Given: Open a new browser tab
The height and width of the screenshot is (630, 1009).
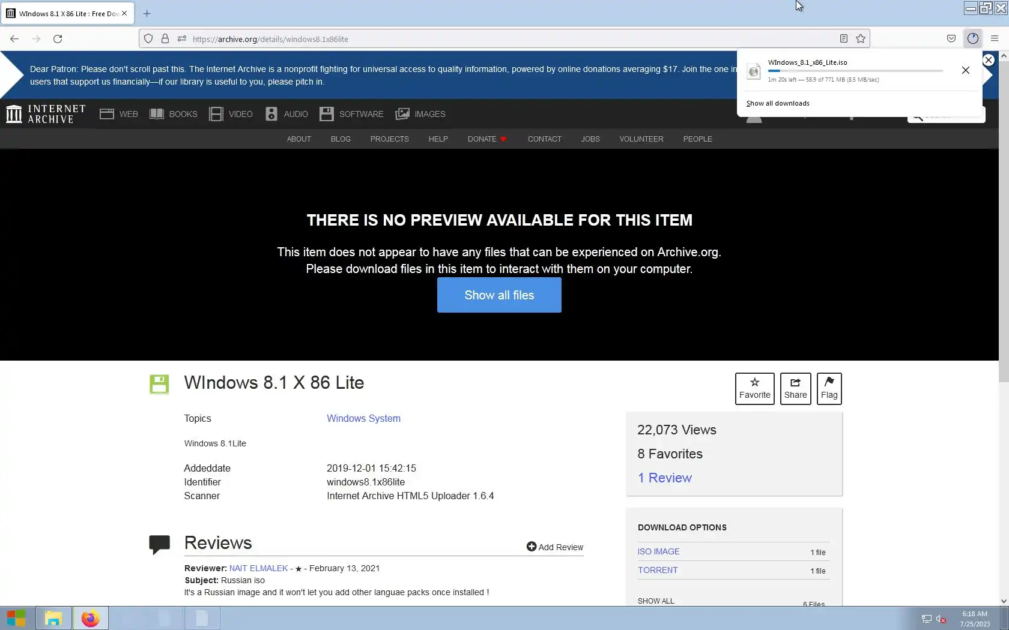Looking at the screenshot, I should [x=147, y=13].
